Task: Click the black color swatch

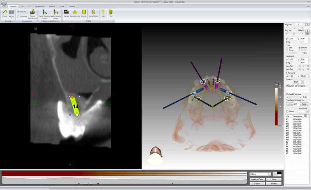Action: point(279,173)
